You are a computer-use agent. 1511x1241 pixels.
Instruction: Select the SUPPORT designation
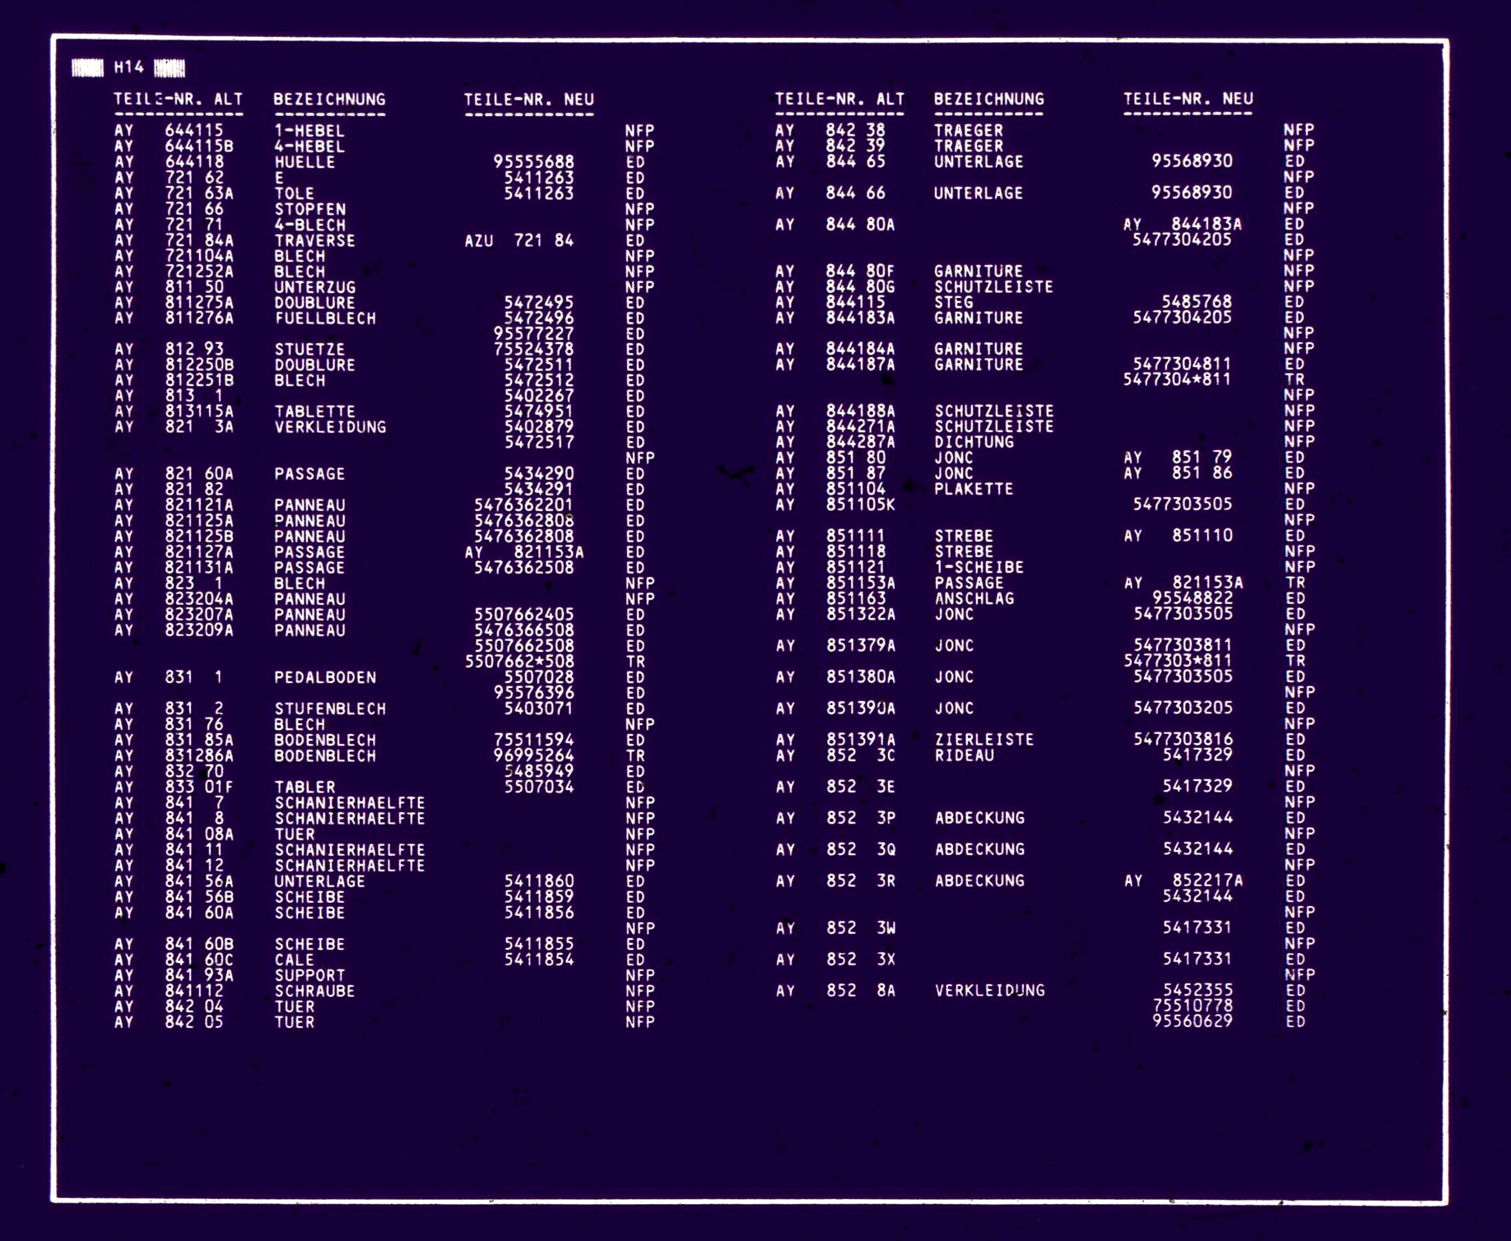(x=309, y=975)
